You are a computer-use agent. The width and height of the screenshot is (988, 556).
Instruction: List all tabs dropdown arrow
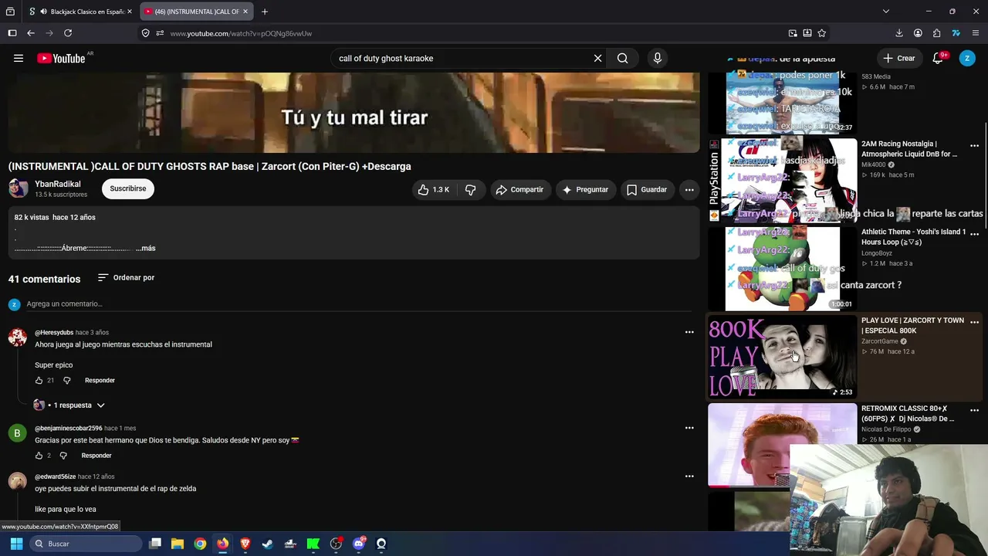tap(886, 12)
